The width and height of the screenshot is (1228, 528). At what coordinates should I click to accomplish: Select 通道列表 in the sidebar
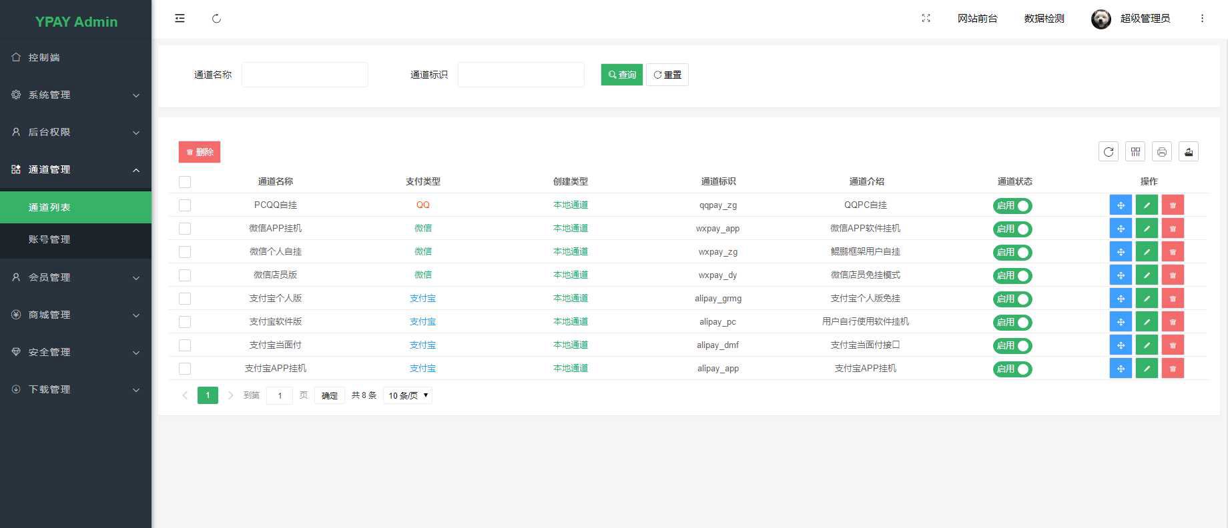point(75,207)
